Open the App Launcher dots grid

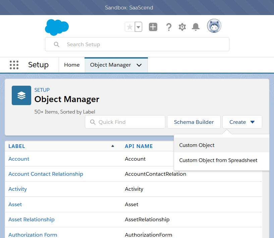coord(14,65)
